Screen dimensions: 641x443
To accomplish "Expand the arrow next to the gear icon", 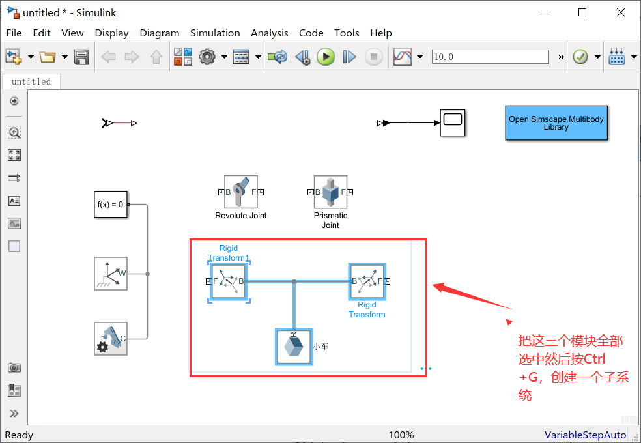I will 223,57.
